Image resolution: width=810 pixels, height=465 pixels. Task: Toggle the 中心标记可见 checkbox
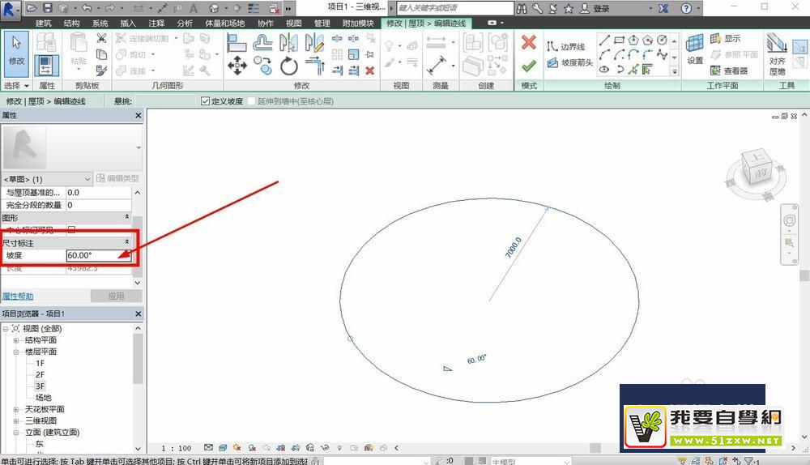tap(72, 229)
